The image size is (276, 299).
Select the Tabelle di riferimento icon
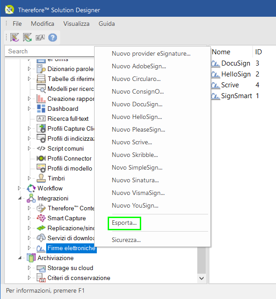(x=41, y=79)
